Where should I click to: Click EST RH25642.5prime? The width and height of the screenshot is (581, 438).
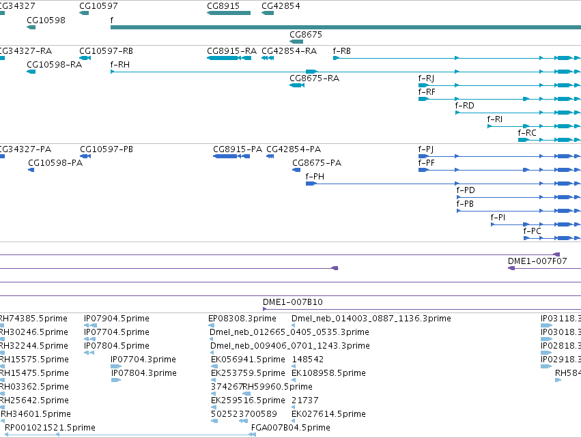coord(34,400)
